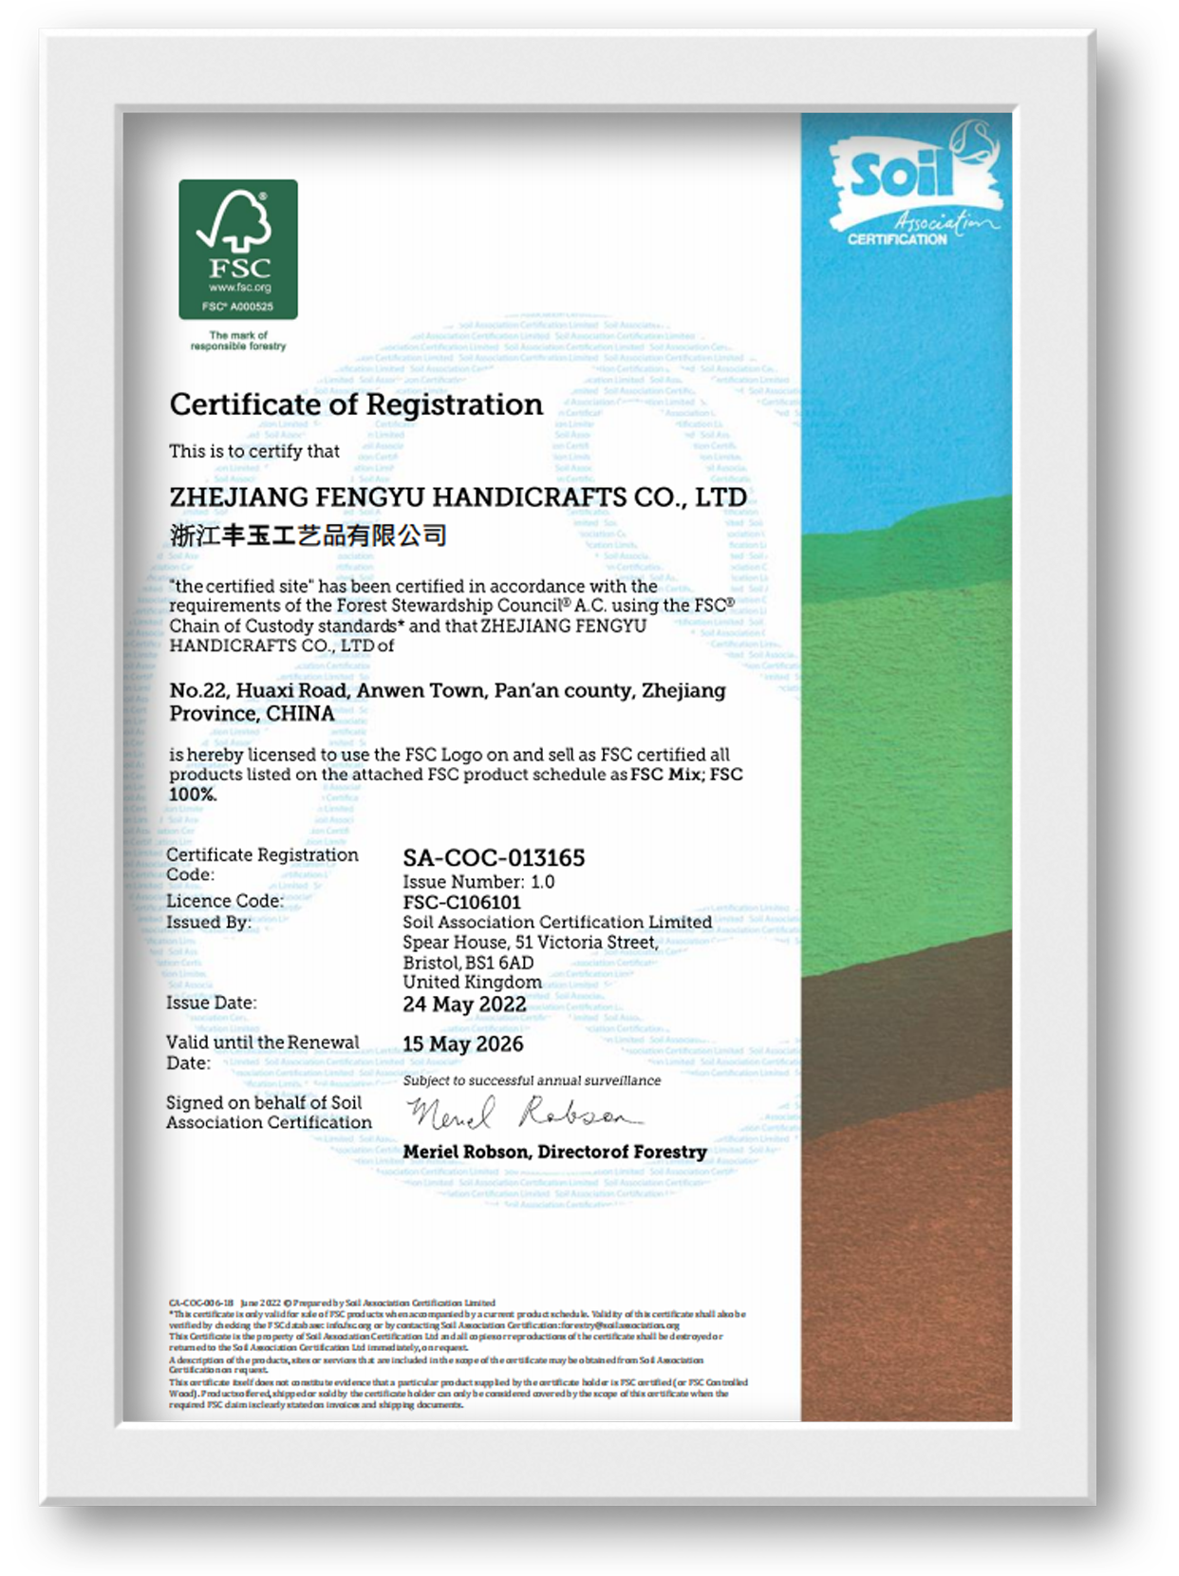Click the certificate number SA-COC-013165
The width and height of the screenshot is (1179, 1576).
(x=494, y=858)
